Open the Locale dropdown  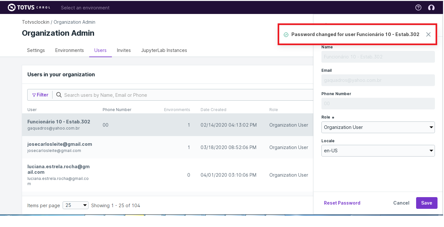pos(378,151)
